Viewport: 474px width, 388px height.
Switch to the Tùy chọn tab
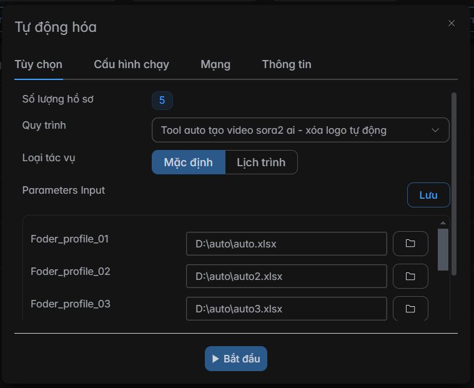38,64
